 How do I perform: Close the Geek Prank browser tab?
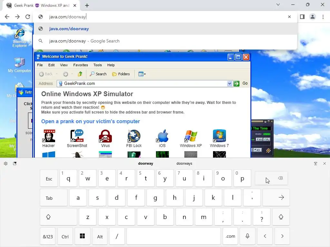(x=75, y=5)
